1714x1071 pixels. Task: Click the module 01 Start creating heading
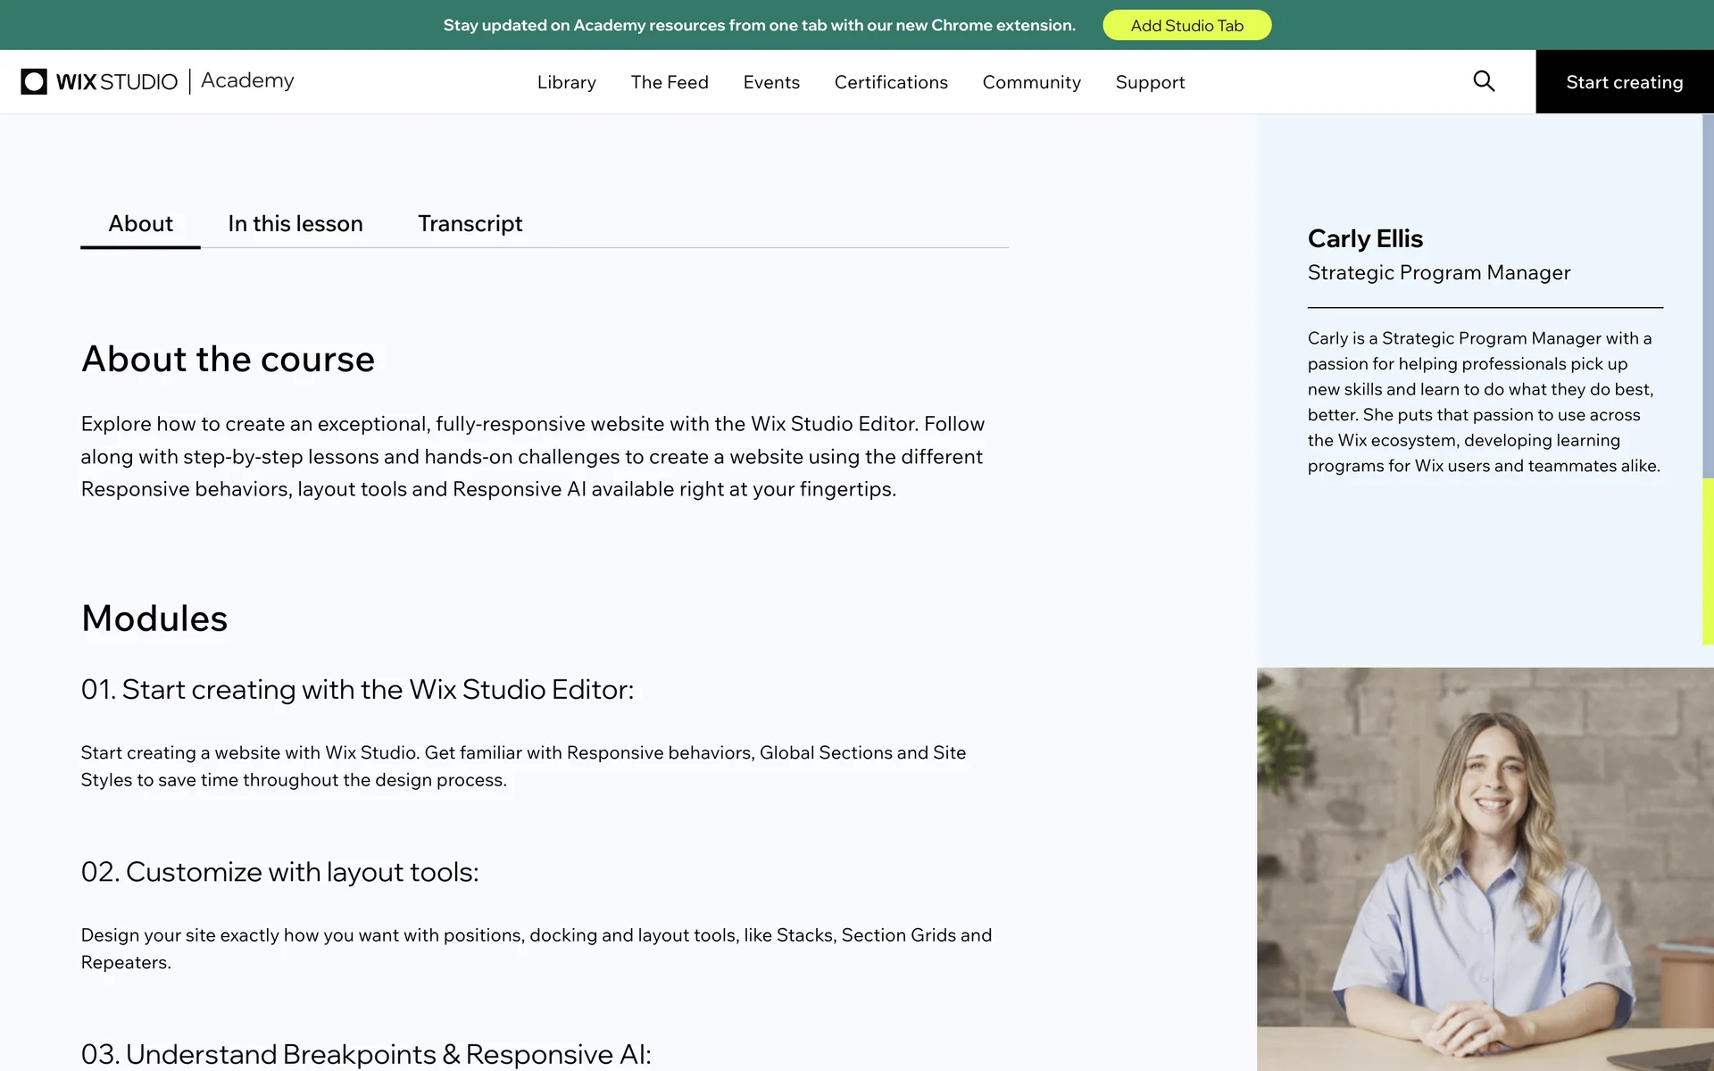point(357,689)
